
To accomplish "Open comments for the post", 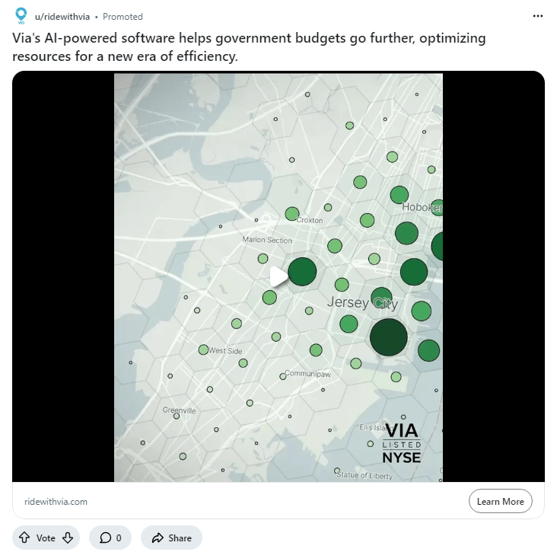I will (x=110, y=538).
